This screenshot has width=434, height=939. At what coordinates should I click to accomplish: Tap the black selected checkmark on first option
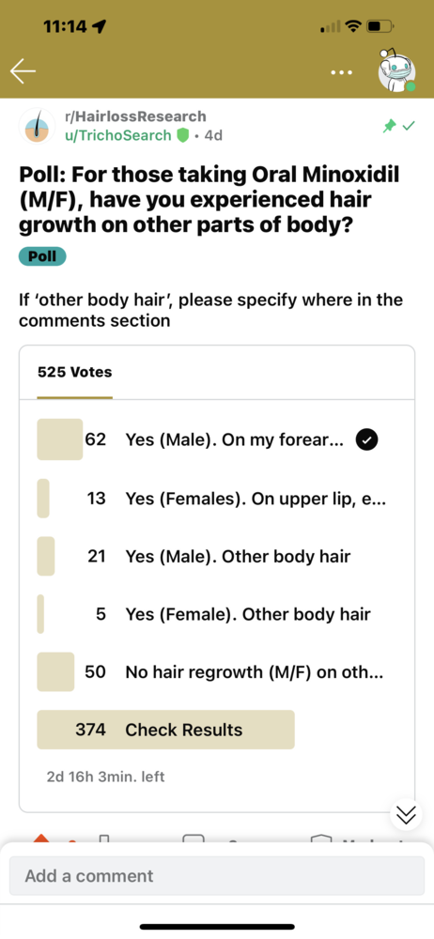[367, 440]
